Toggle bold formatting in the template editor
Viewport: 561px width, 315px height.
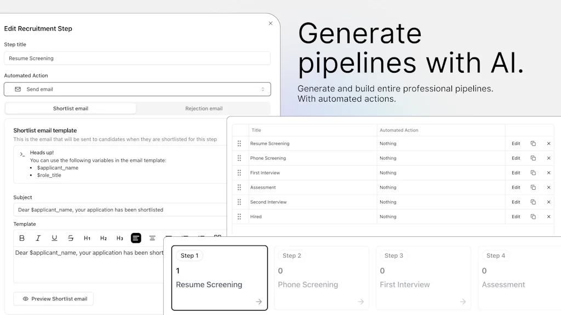22,238
